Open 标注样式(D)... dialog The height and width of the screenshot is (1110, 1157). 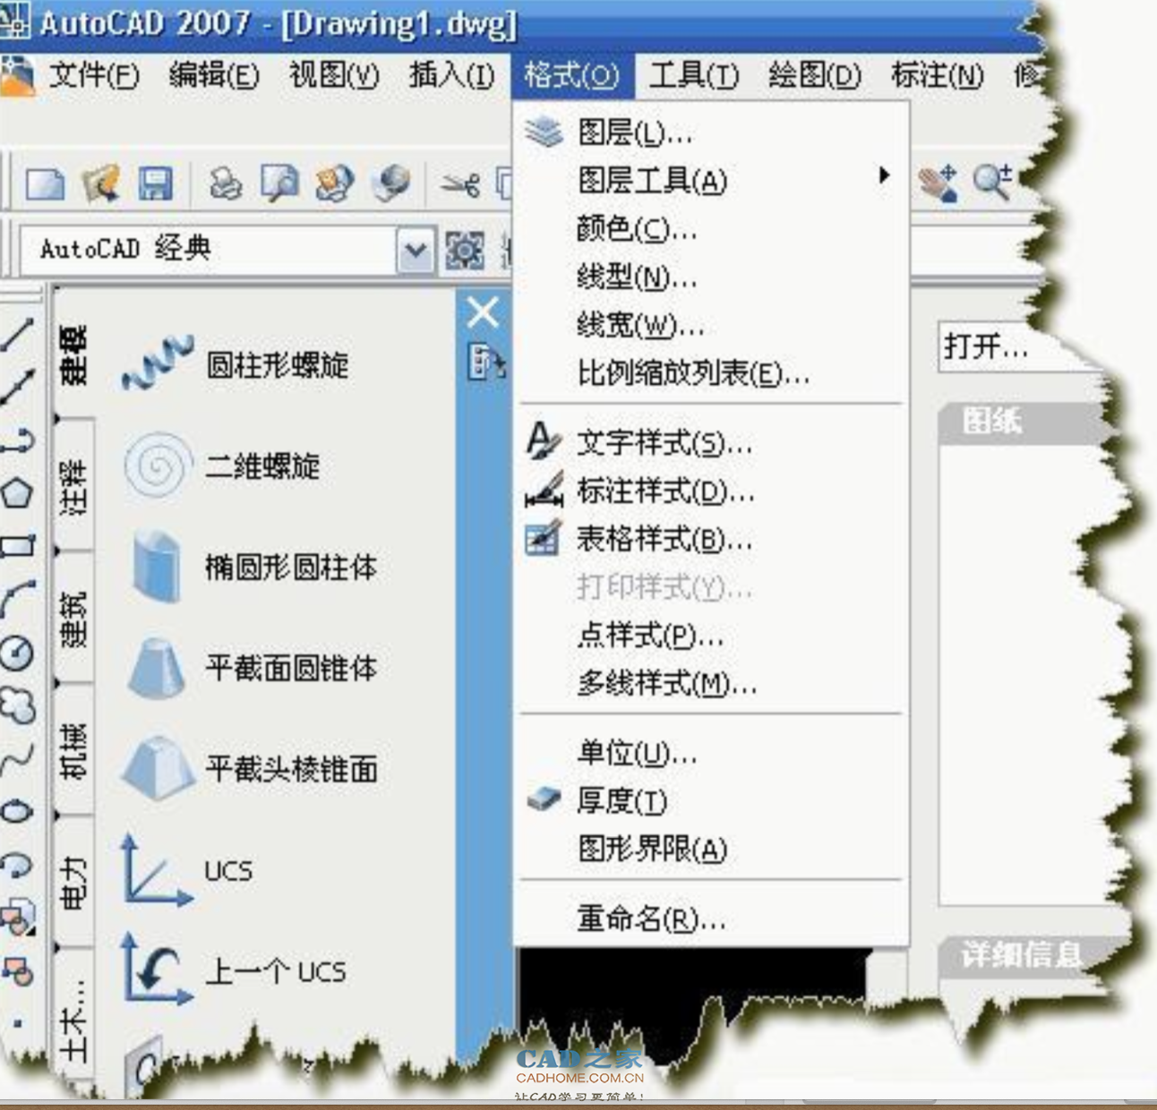click(x=712, y=491)
